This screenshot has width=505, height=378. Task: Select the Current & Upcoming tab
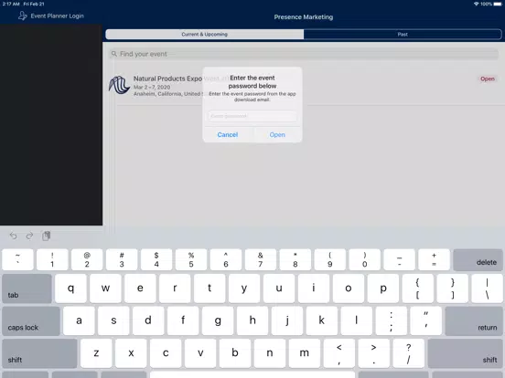[x=205, y=34]
